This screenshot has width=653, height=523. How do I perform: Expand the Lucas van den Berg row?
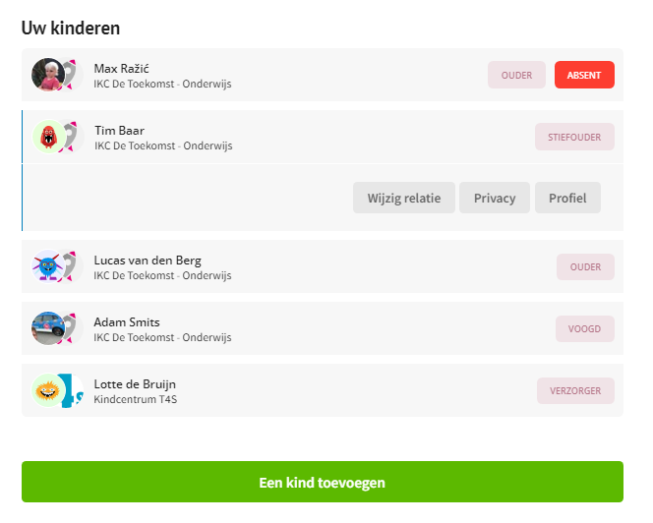coord(323,266)
